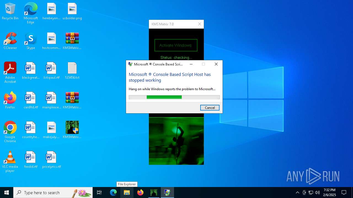
Task: Click Cancel in the error report dialog
Action: point(210,108)
